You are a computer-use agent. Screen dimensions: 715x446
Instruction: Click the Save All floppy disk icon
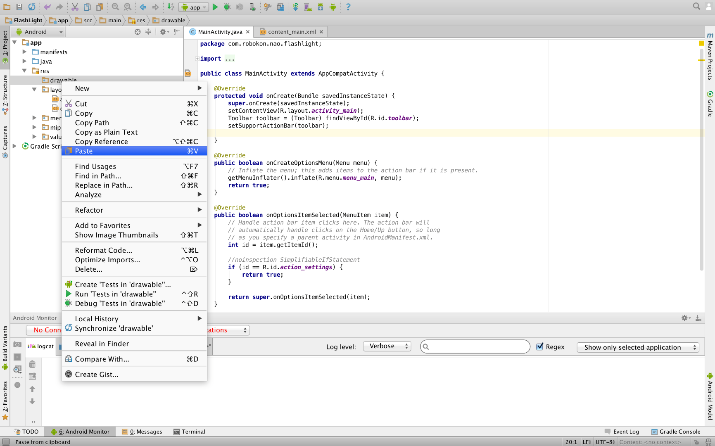pos(19,7)
